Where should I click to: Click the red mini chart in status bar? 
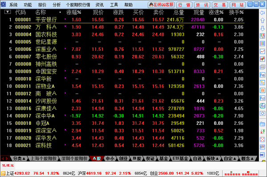coord(241,173)
